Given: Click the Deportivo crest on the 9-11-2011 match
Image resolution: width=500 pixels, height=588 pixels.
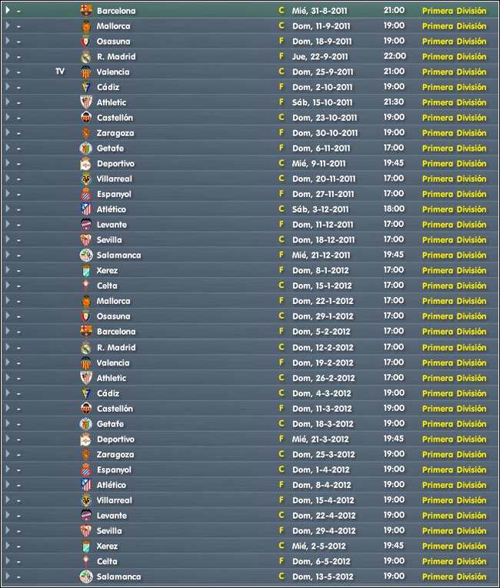Looking at the screenshot, I should point(86,163).
